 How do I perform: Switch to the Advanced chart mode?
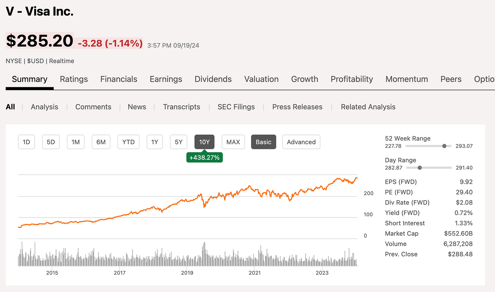coord(301,142)
